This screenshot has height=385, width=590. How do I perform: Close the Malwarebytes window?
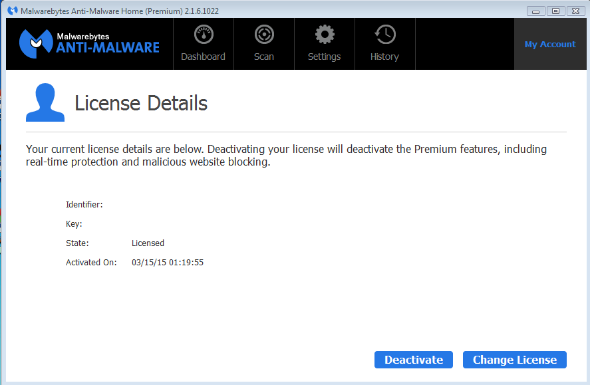[576, 11]
